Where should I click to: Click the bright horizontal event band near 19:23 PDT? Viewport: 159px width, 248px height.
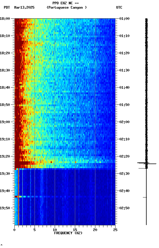pyautogui.click(x=65, y=162)
